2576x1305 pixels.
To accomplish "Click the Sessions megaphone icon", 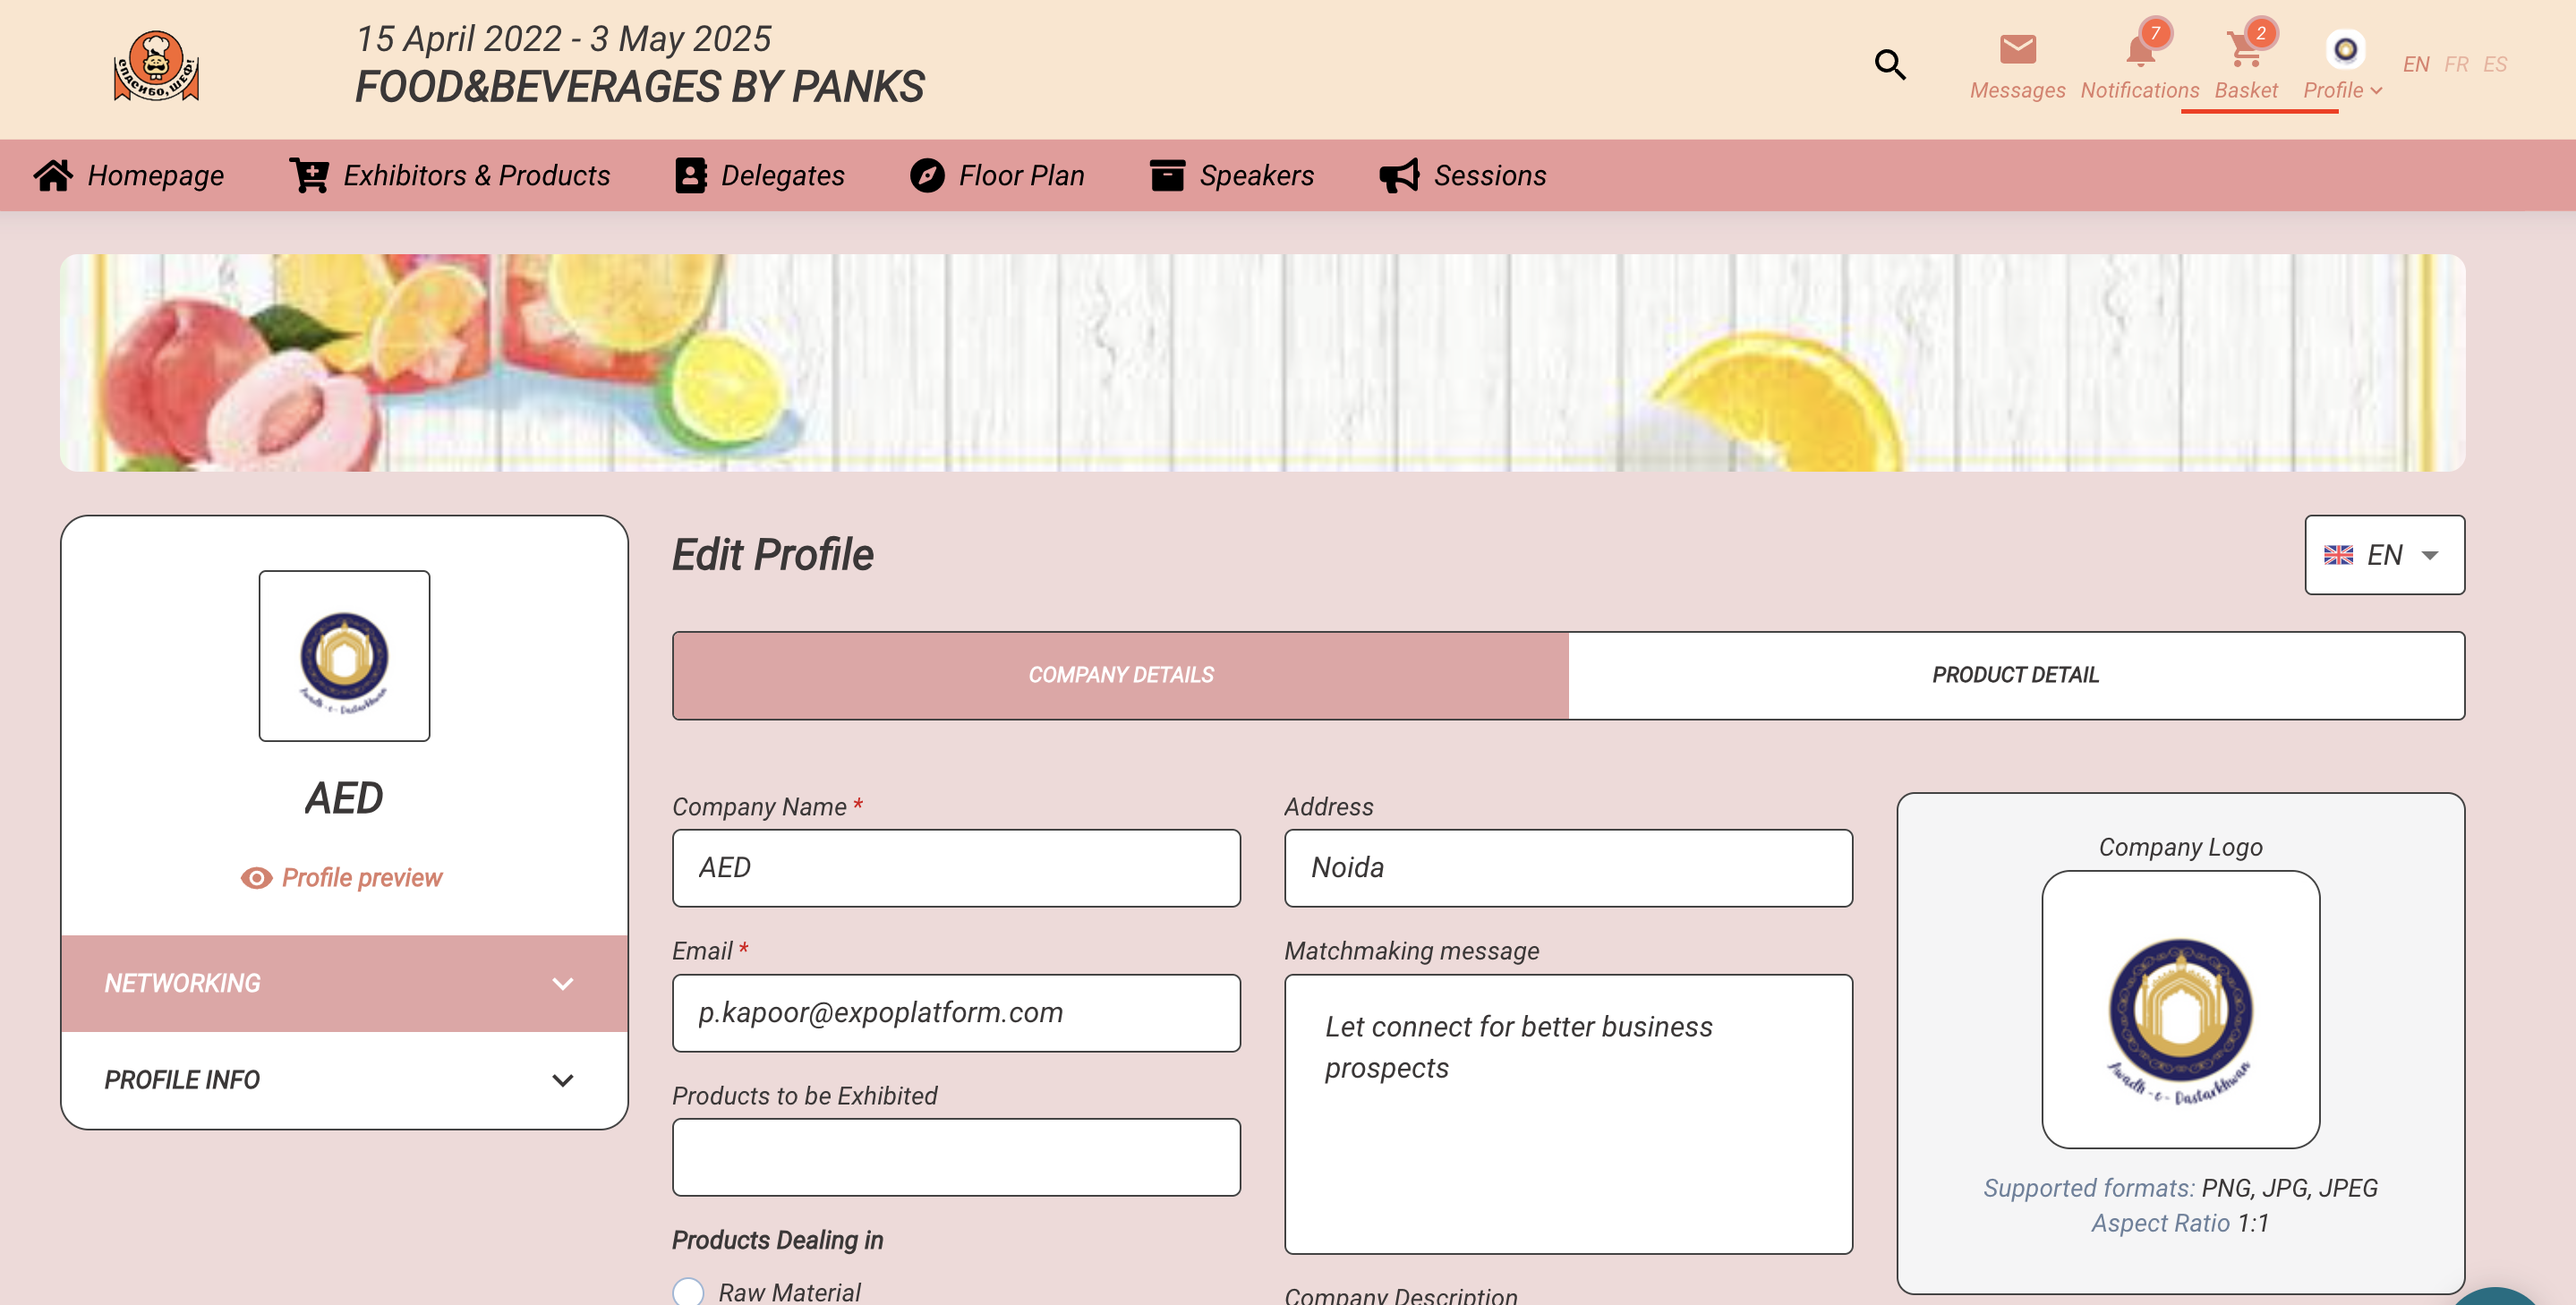I will 1399,175.
